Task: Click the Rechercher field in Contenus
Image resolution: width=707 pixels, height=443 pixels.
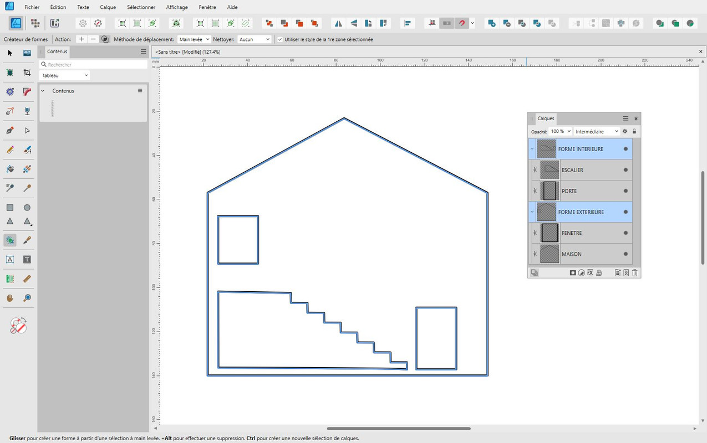Action: 93,65
